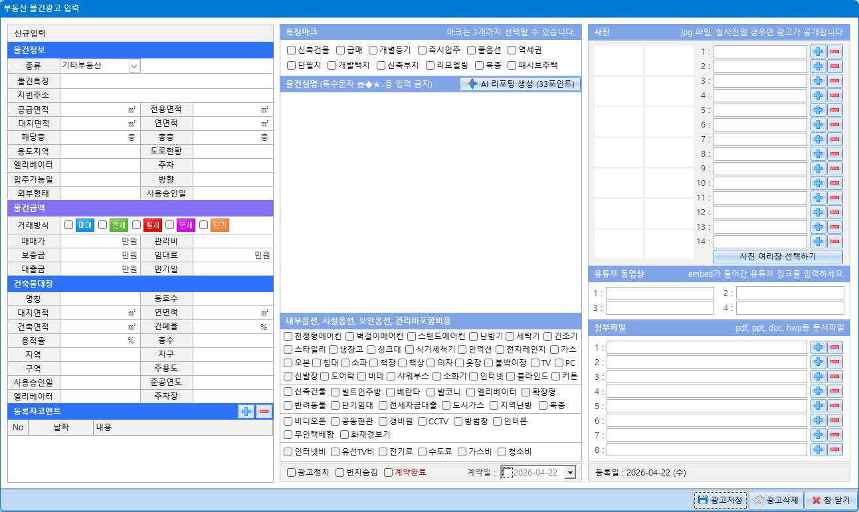
Task: Check the 신축건물 feature mark checkbox
Action: point(291,50)
